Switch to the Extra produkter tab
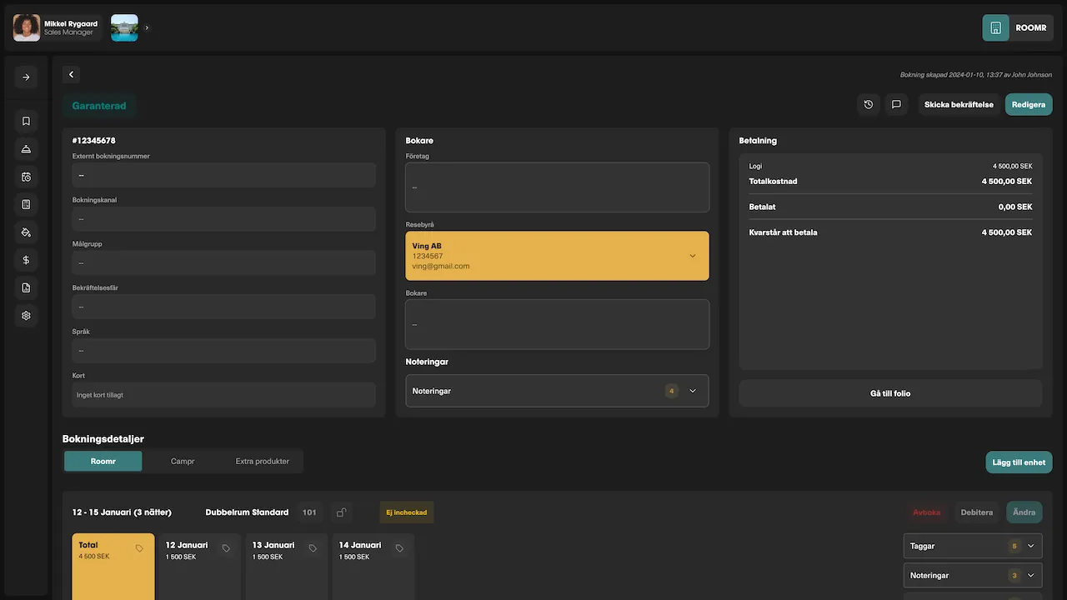1067x600 pixels. click(262, 461)
